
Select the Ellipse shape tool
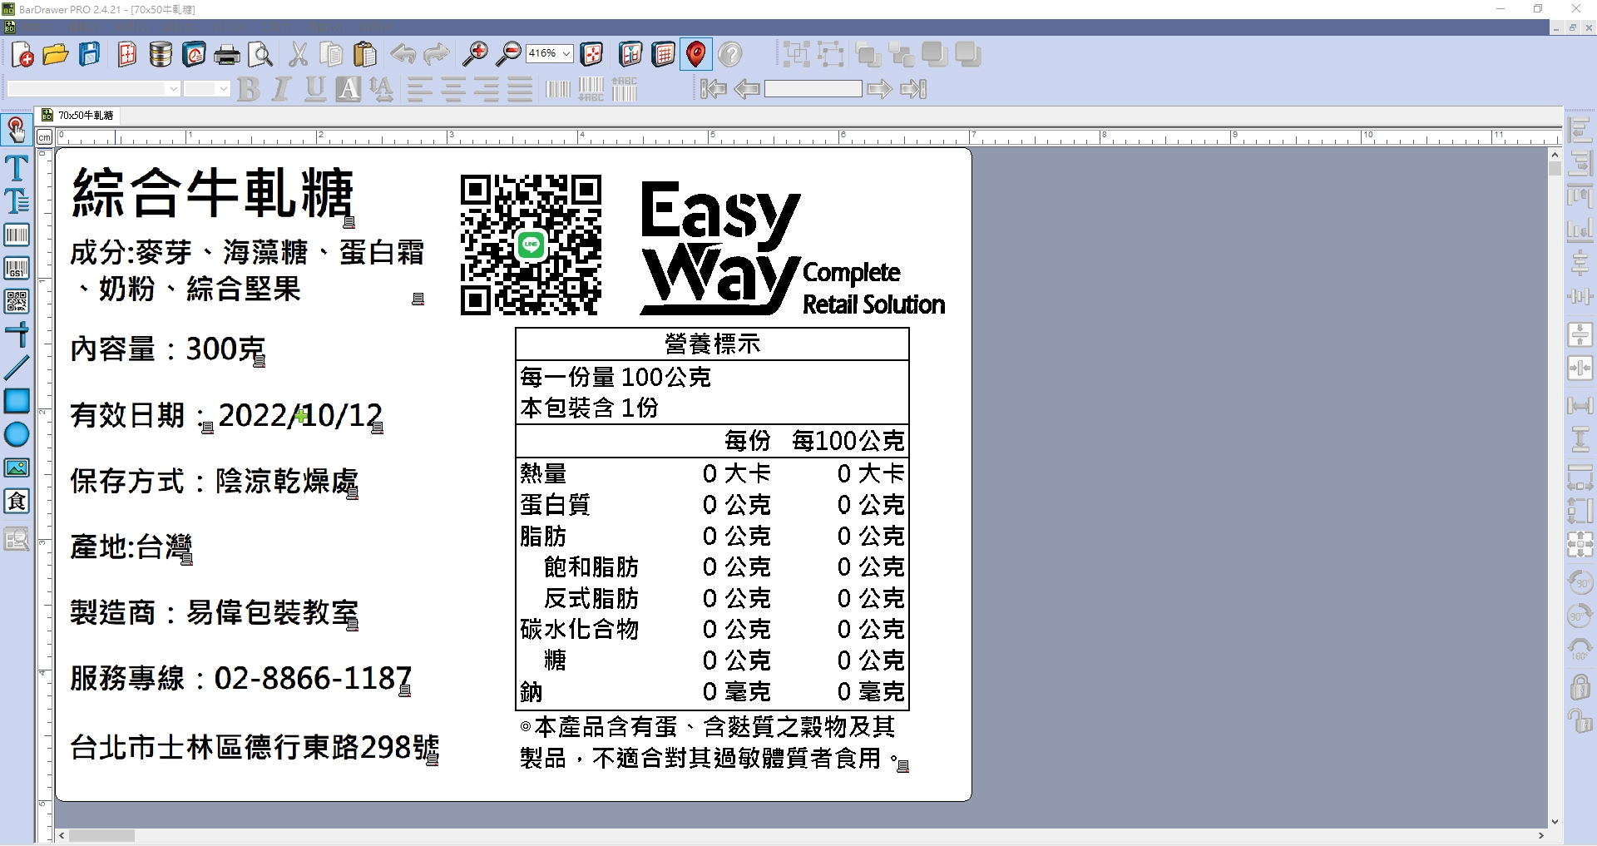17,434
